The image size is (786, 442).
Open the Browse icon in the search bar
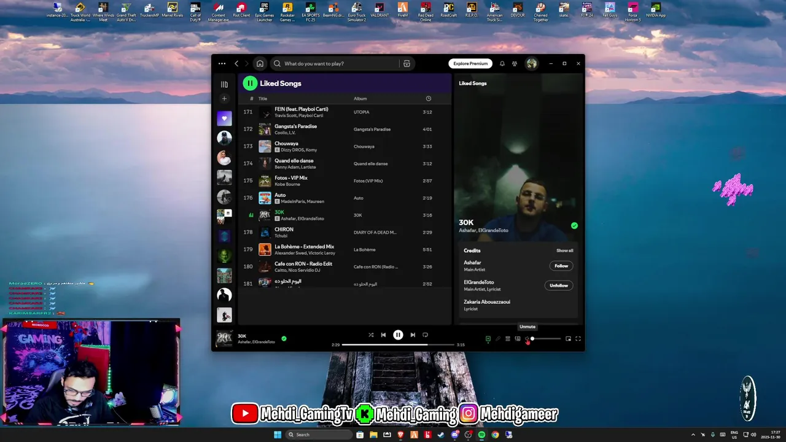407,63
